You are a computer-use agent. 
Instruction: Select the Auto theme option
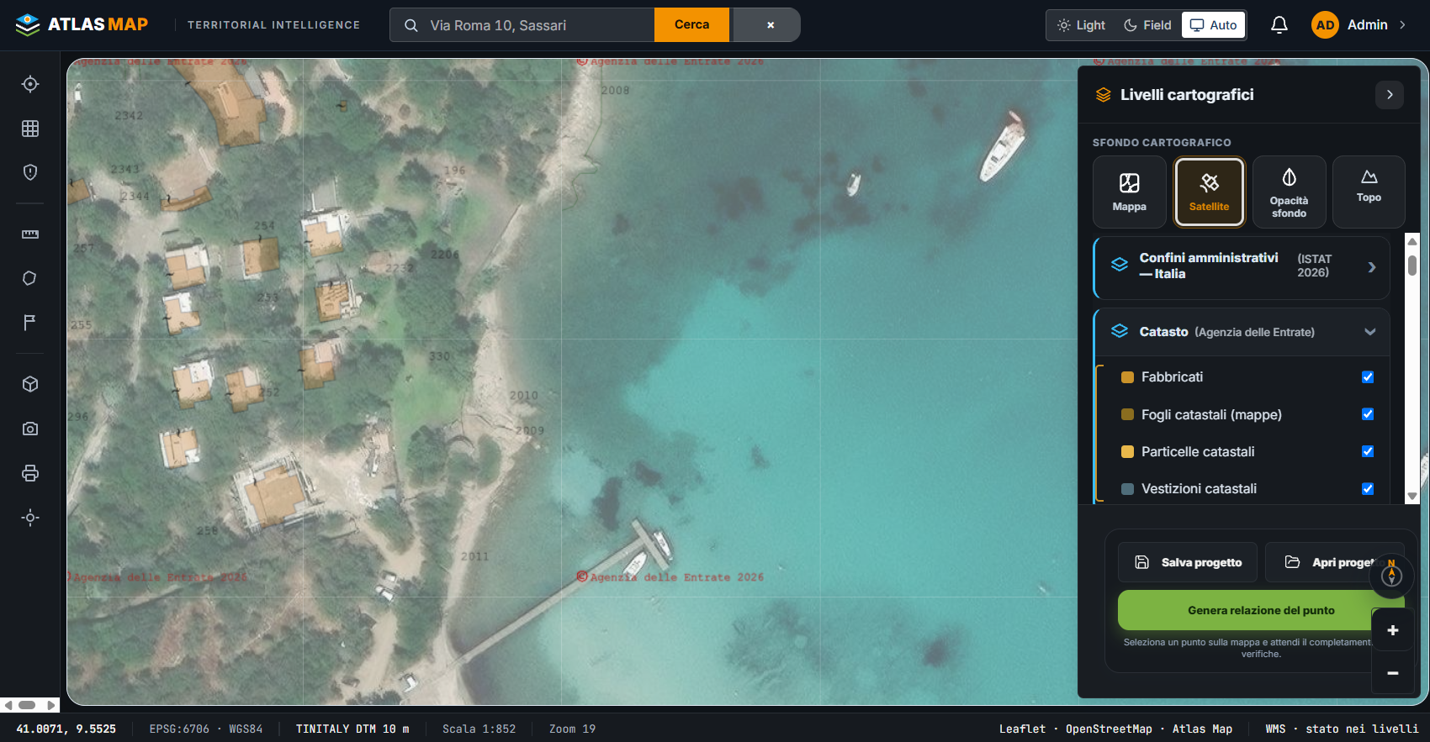point(1213,25)
